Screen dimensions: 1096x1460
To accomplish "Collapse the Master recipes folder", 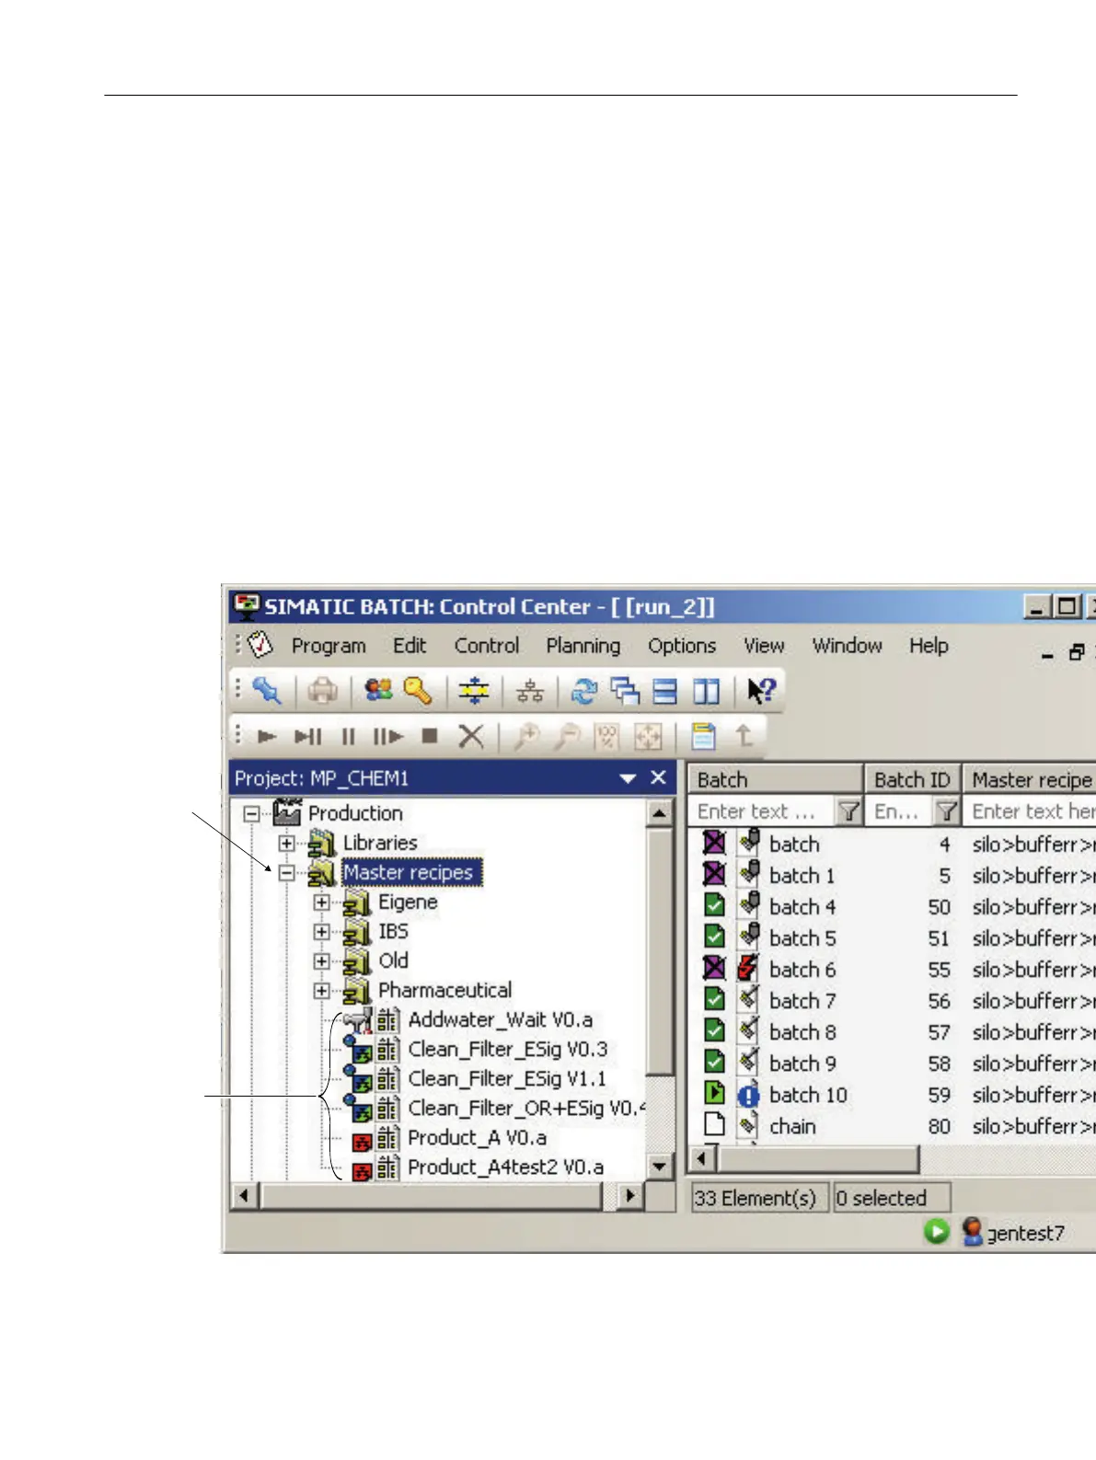I will 287,872.
